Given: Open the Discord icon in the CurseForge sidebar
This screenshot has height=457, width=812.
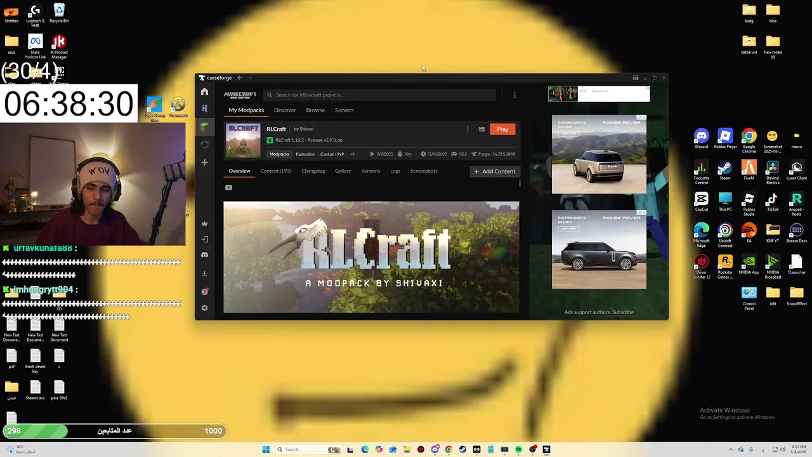Looking at the screenshot, I should [204, 255].
